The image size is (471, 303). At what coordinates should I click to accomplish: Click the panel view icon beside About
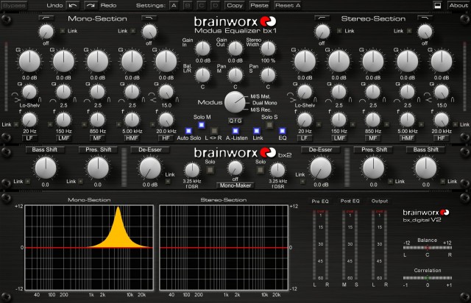pos(437,5)
